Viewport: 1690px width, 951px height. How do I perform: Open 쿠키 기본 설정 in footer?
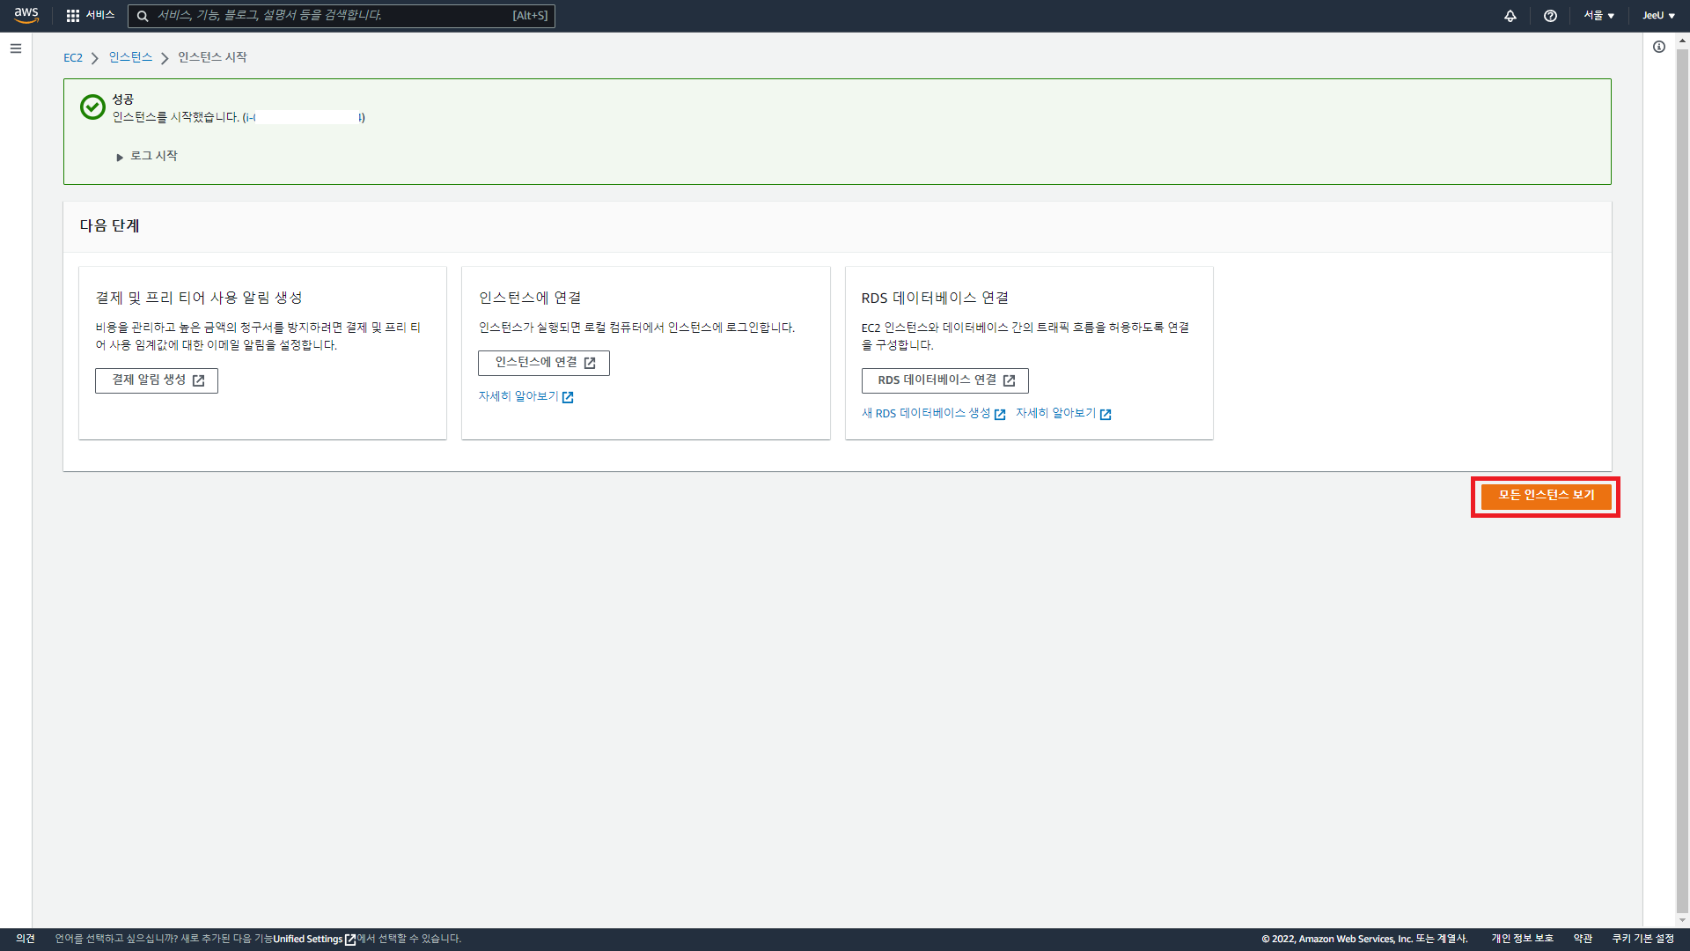pos(1643,939)
